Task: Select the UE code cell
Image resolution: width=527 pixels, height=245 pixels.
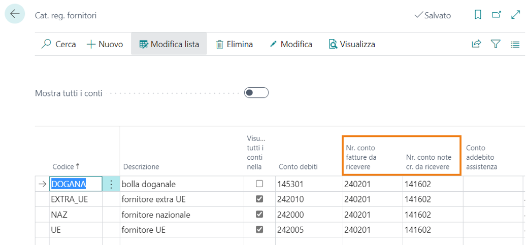Action: (76, 230)
